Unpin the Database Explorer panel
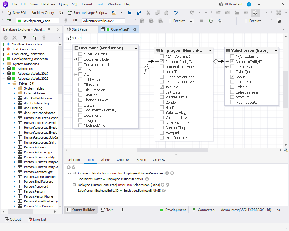The image size is (289, 231). [49, 29]
